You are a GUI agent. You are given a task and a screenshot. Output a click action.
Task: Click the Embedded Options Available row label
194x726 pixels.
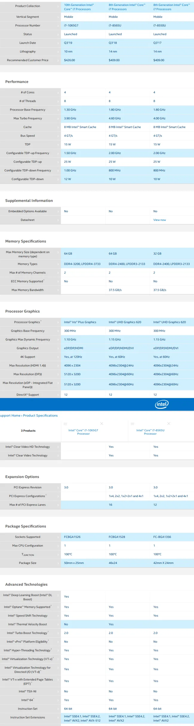(x=27, y=211)
